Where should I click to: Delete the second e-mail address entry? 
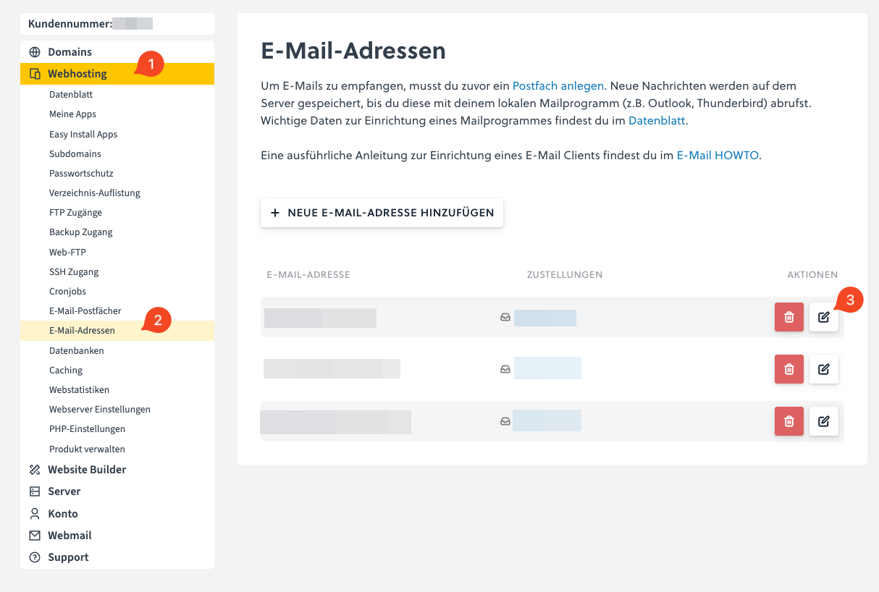point(788,369)
